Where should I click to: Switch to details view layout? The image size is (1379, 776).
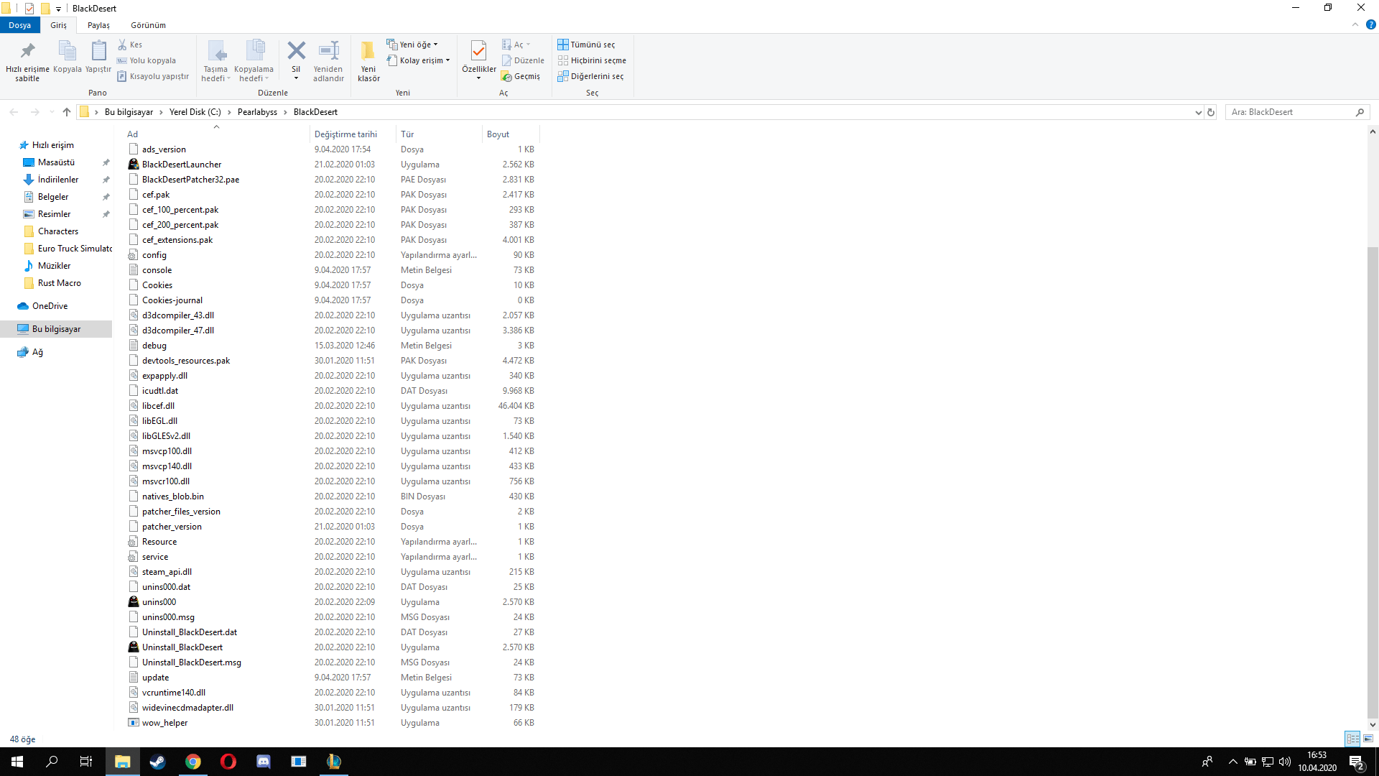[x=1352, y=739]
